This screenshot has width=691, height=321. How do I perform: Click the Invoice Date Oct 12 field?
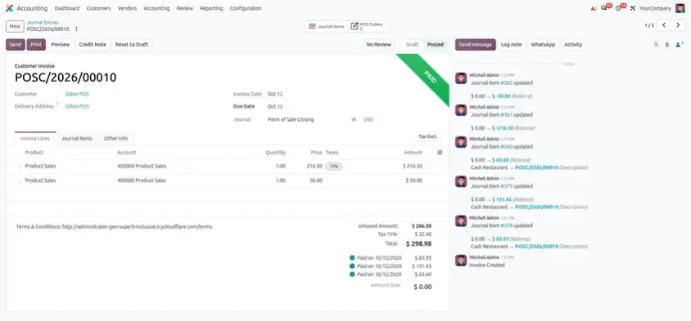click(x=275, y=94)
